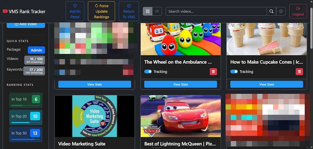
Task: Delete the Cupcake Cones video
Action: [299, 72]
